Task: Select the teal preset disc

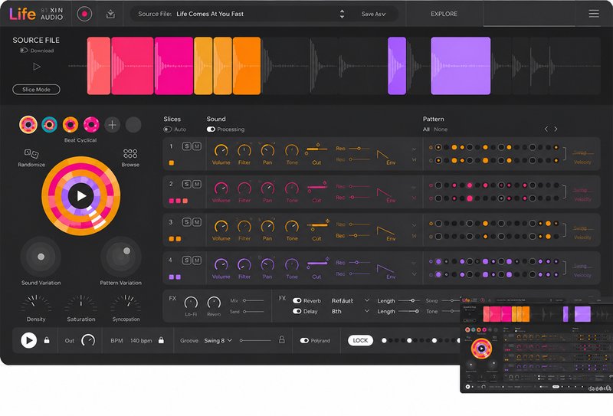Action: tap(49, 125)
